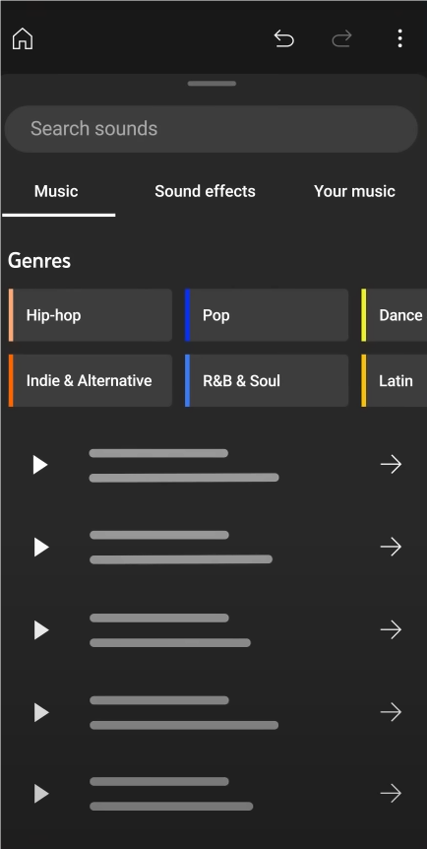The height and width of the screenshot is (849, 427).
Task: Tap the Home icon
Action: point(23,38)
